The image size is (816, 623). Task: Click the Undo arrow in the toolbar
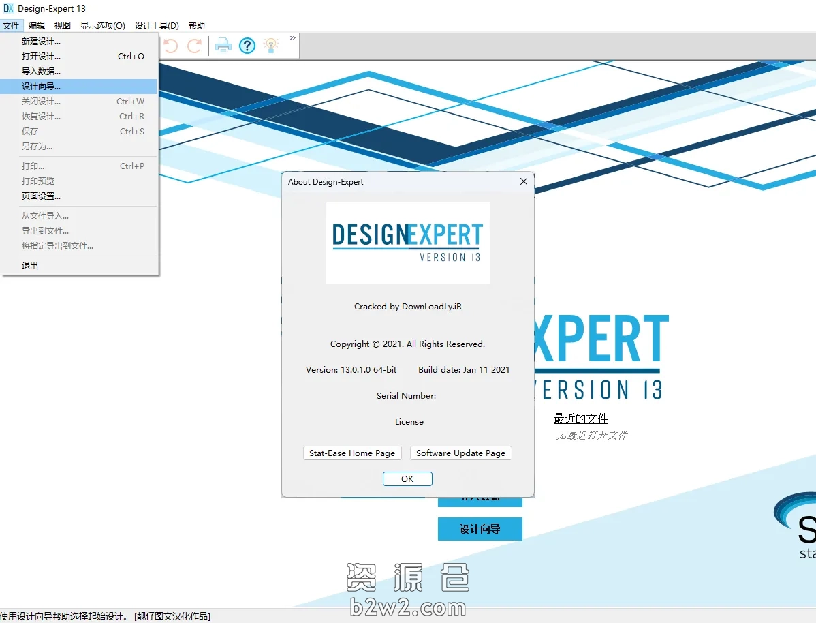pos(171,46)
